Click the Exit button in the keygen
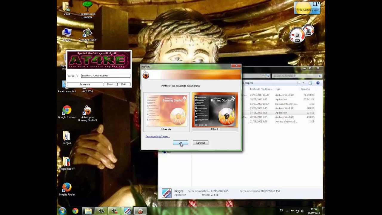This screenshot has height=215, width=382. click(124, 84)
